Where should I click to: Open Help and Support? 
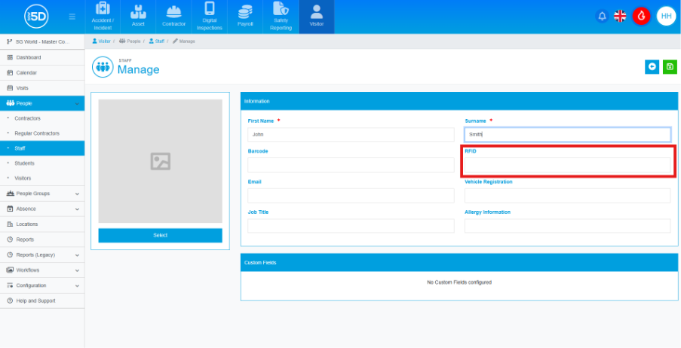(x=42, y=301)
